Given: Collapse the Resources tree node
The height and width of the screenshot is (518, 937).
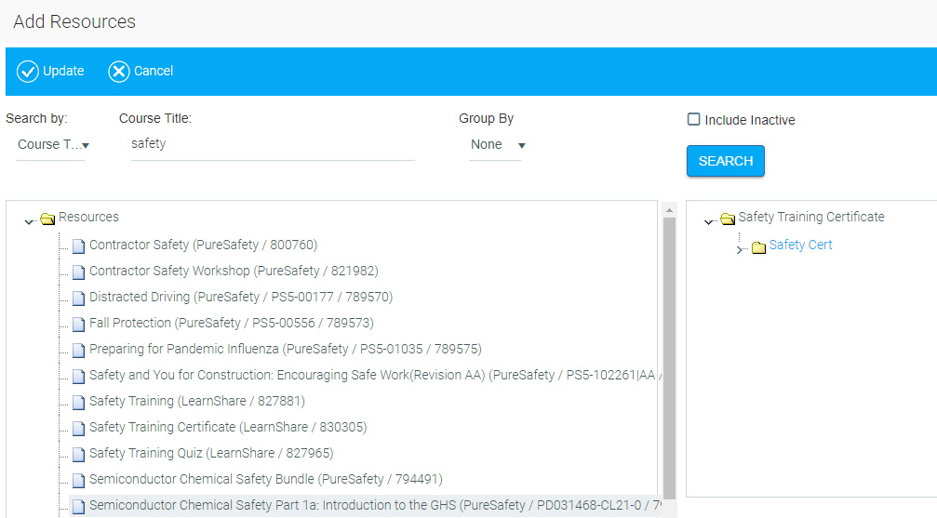Looking at the screenshot, I should (29, 220).
